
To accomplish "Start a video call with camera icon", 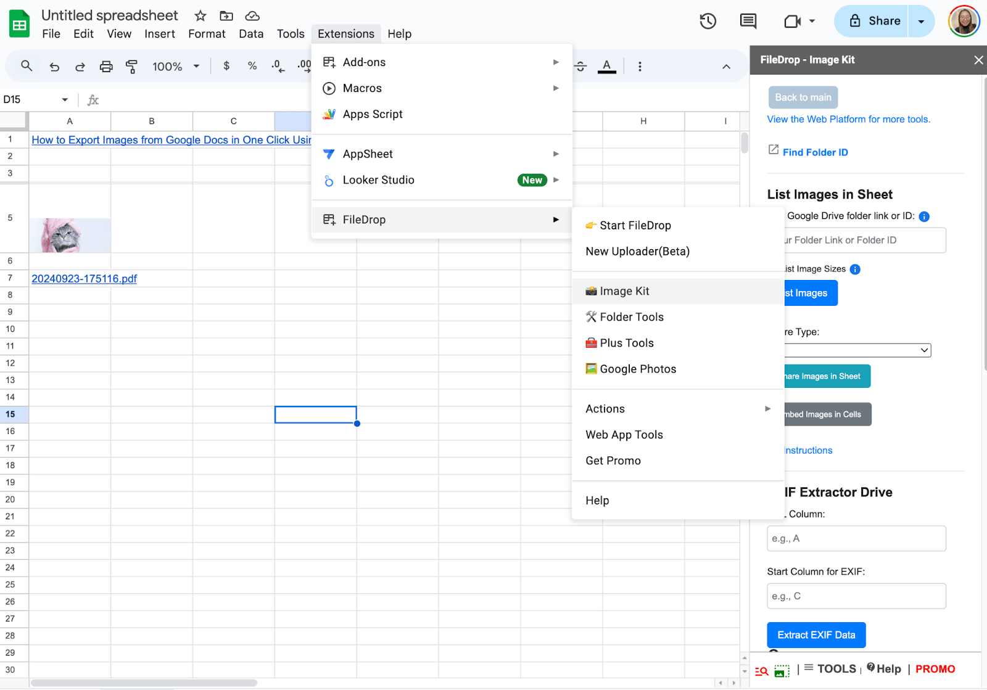I will [792, 22].
